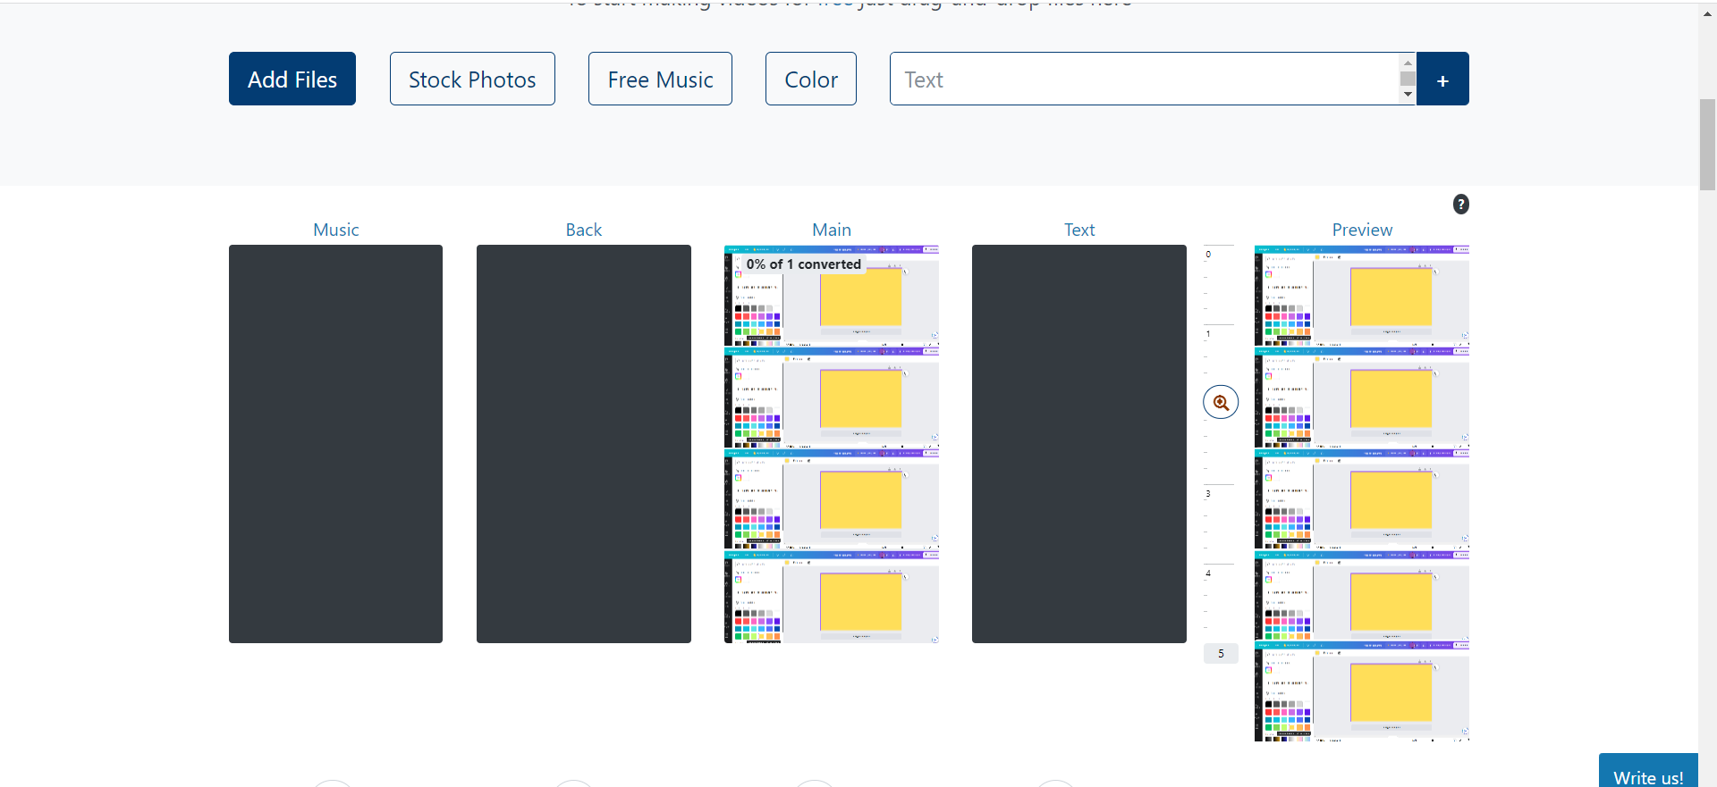The width and height of the screenshot is (1717, 787).
Task: Open the Stock Photos library
Action: pyautogui.click(x=472, y=79)
